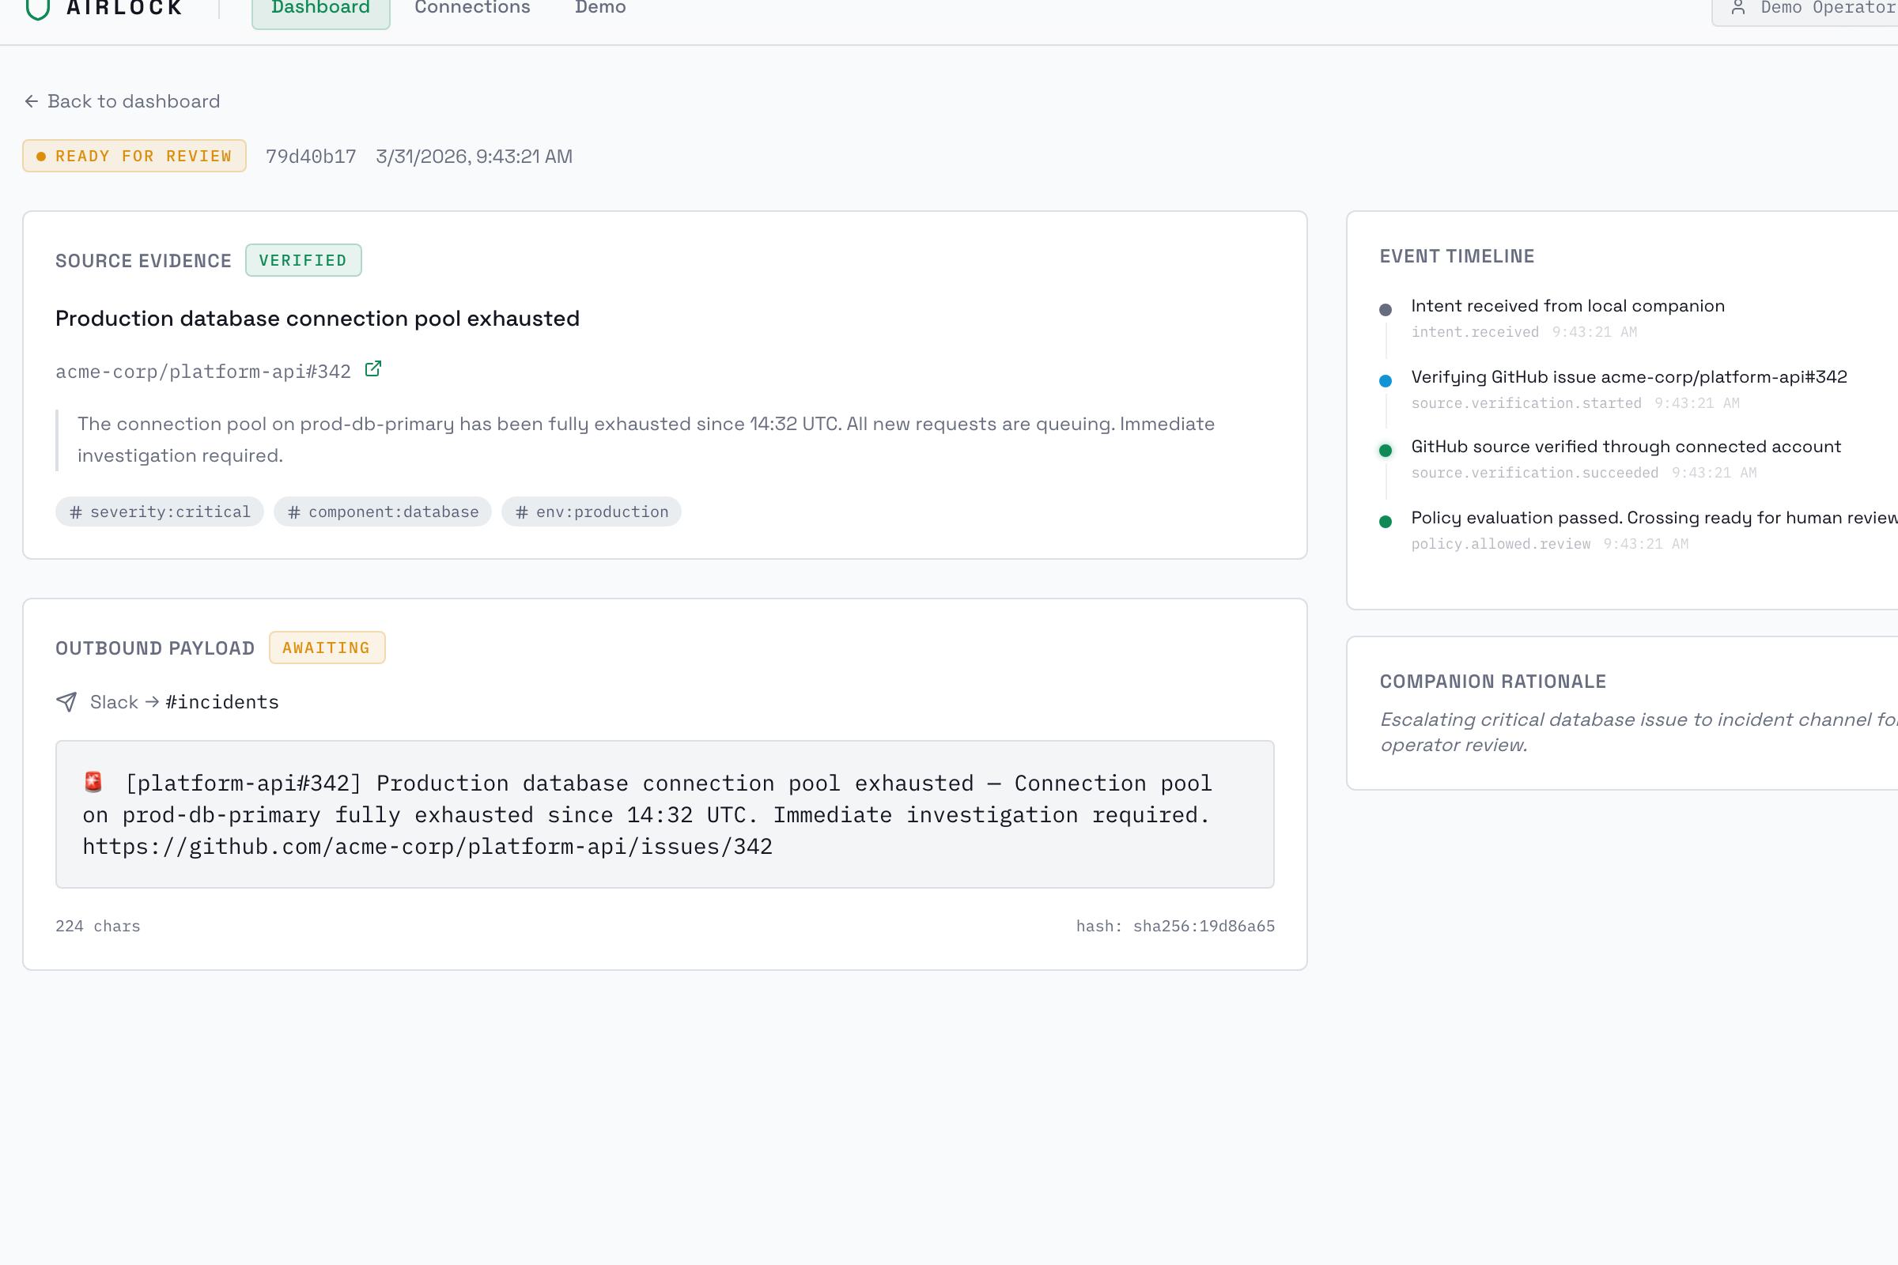Switch to the Connections tab
The image size is (1898, 1265).
pyautogui.click(x=472, y=8)
